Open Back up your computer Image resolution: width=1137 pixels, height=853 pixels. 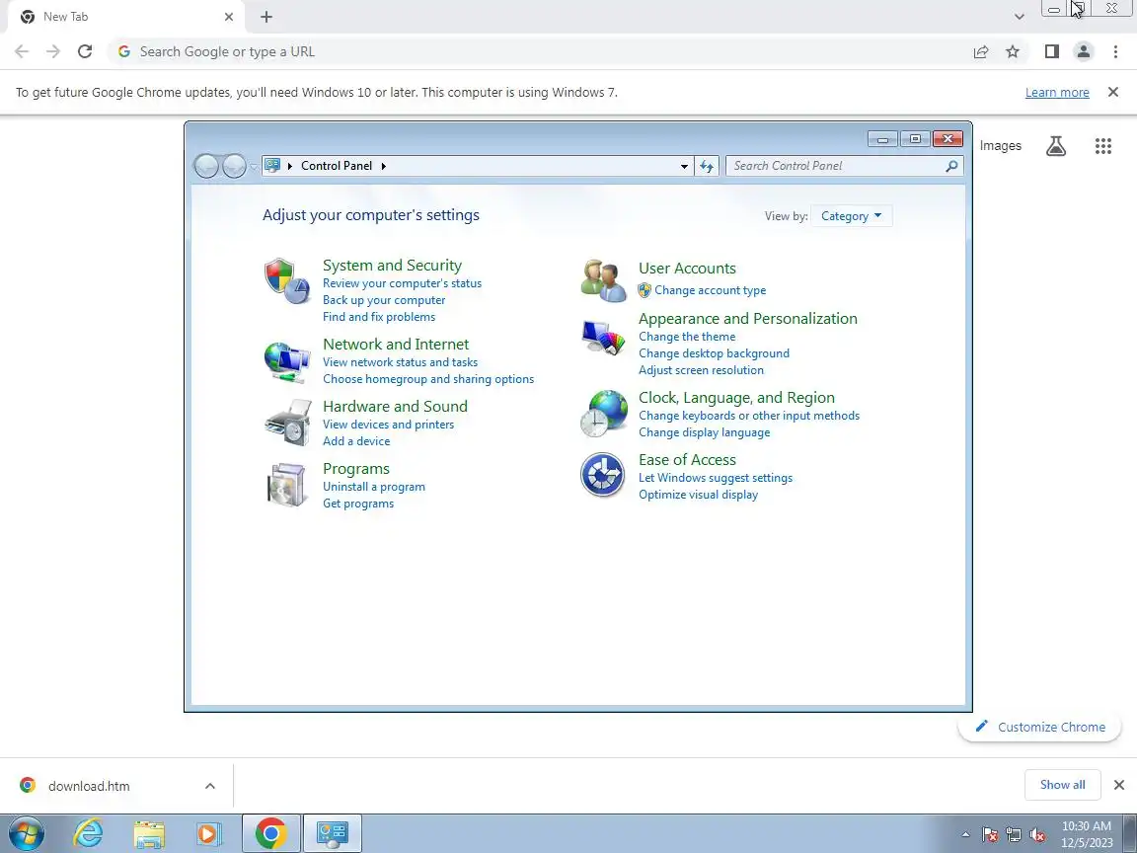[x=384, y=300]
